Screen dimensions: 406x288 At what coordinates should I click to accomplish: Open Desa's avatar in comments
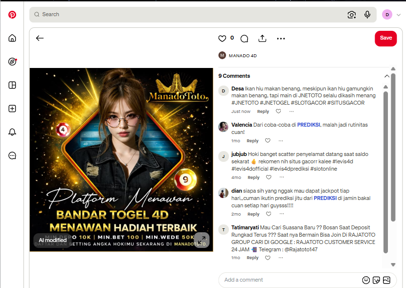click(223, 91)
